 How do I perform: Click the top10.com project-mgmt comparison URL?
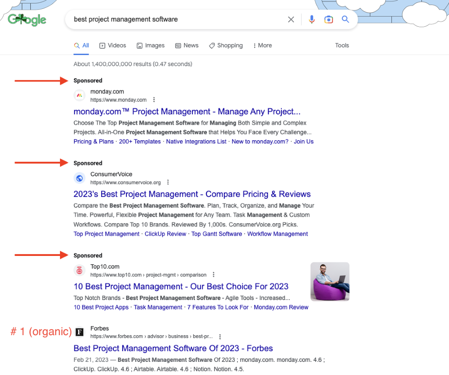[x=148, y=275]
